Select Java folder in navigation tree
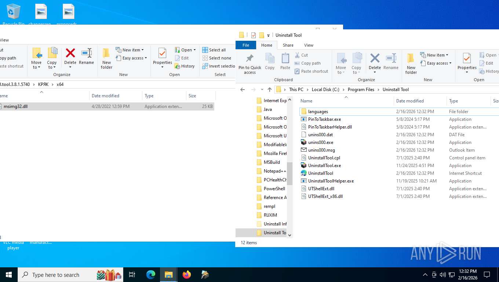 tap(264, 109)
